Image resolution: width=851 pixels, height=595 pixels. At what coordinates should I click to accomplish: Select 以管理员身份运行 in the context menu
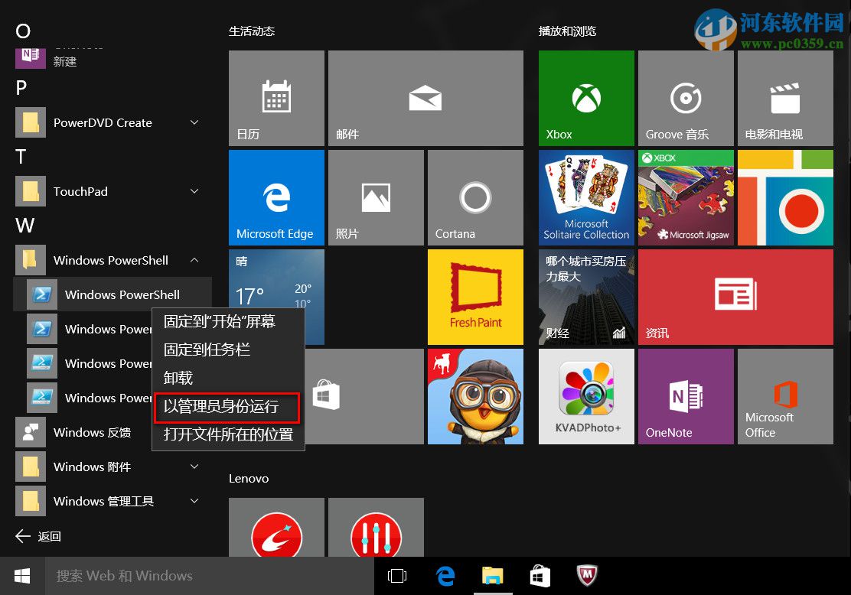227,407
